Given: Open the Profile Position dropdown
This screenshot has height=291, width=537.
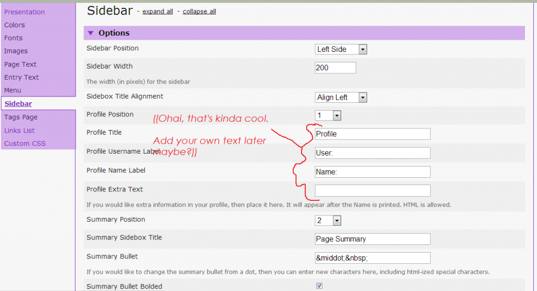Looking at the screenshot, I should pos(328,115).
